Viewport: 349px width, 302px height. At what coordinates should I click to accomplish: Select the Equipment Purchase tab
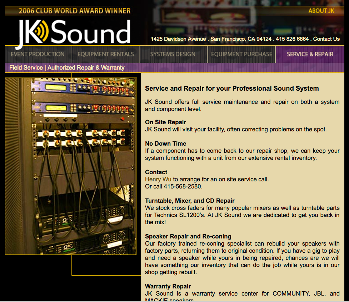[241, 54]
